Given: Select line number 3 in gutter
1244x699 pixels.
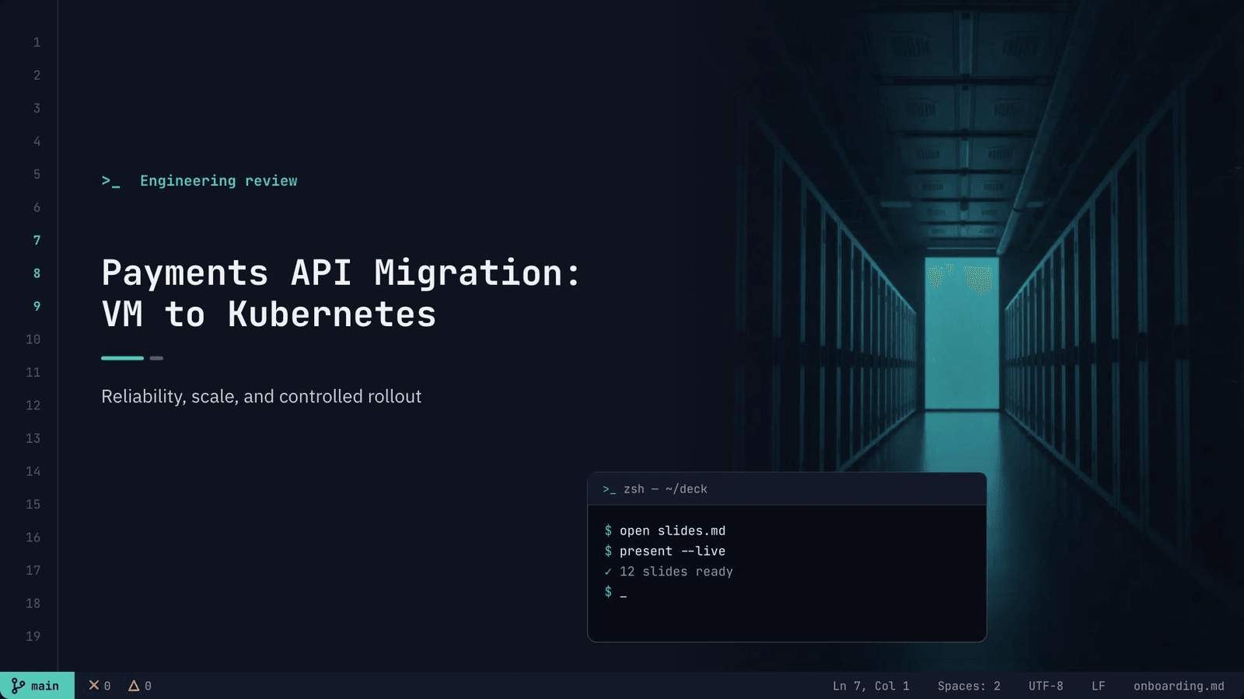Looking at the screenshot, I should [37, 108].
